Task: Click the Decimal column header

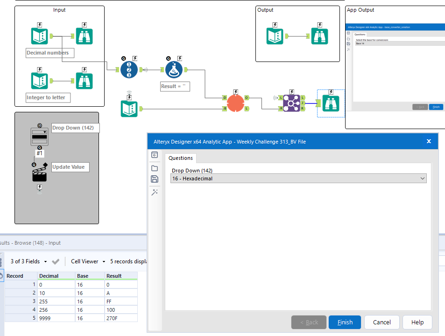Action: (x=56, y=276)
